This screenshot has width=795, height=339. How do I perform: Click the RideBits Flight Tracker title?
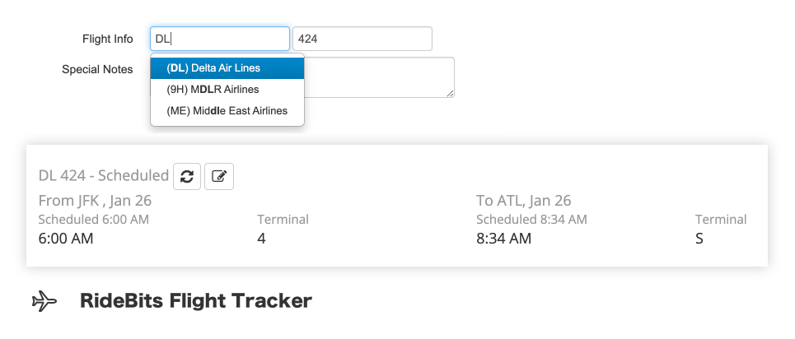click(x=196, y=301)
